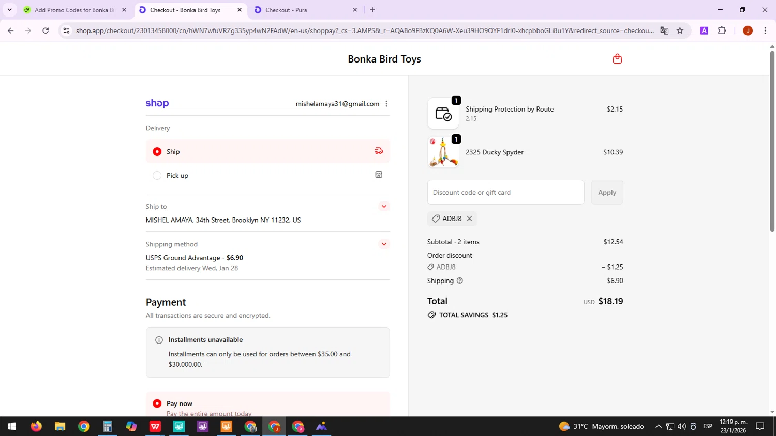
Task: Click TOTAL SAVINGS $1.25 text
Action: click(x=473, y=315)
